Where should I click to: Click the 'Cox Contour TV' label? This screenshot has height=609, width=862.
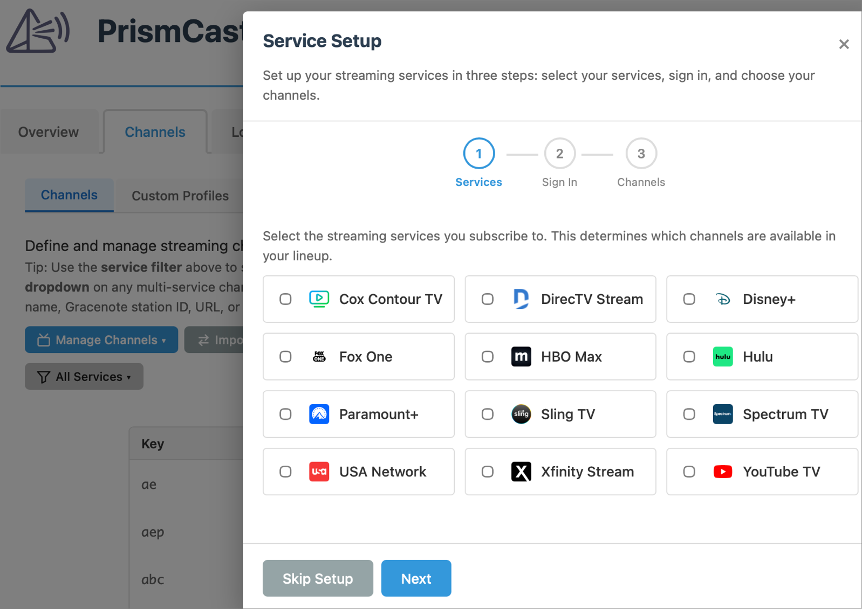pyautogui.click(x=391, y=299)
